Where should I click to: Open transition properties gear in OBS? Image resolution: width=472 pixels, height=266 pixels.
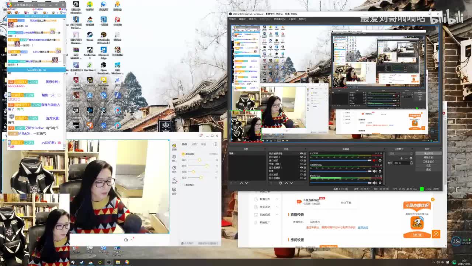(x=411, y=158)
